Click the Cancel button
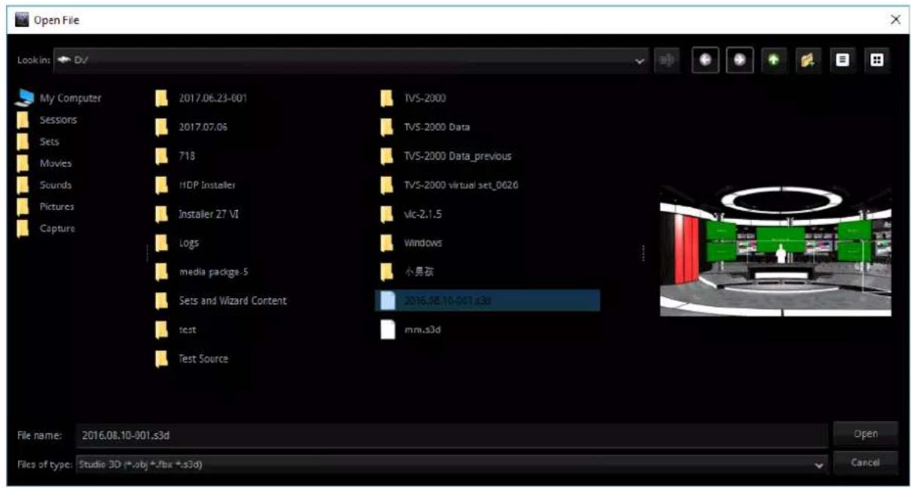911x488 pixels. click(865, 462)
